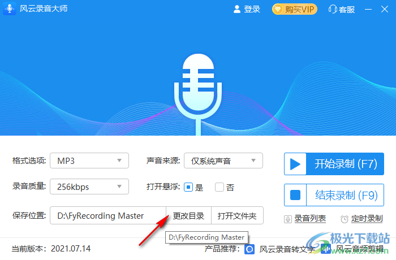Open the 录音列表 recordings list link
Viewport: 396px width, 260px height.
[x=310, y=218]
